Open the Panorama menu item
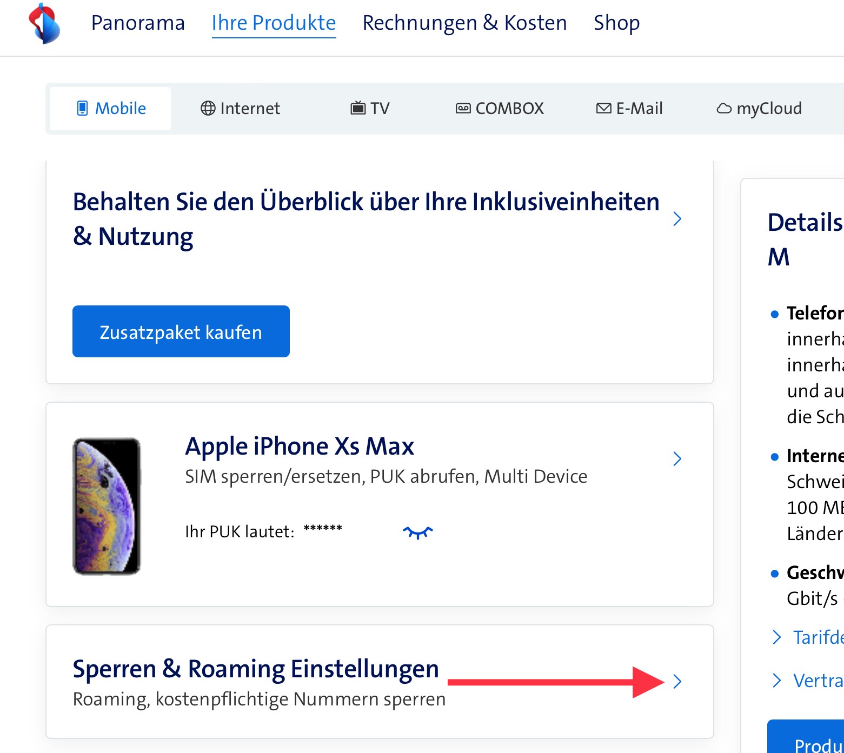The width and height of the screenshot is (844, 753). tap(138, 23)
